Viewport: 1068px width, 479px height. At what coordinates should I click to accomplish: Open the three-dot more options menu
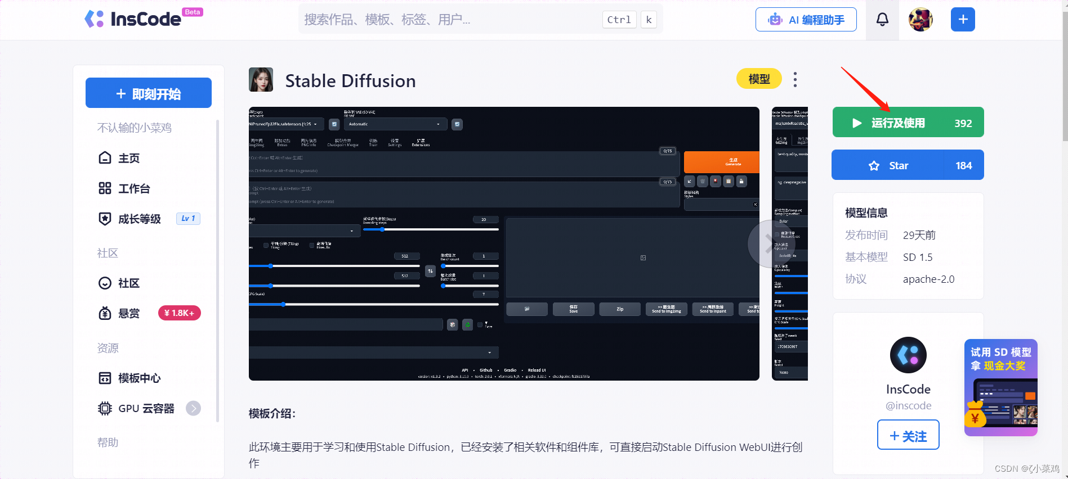coord(795,79)
